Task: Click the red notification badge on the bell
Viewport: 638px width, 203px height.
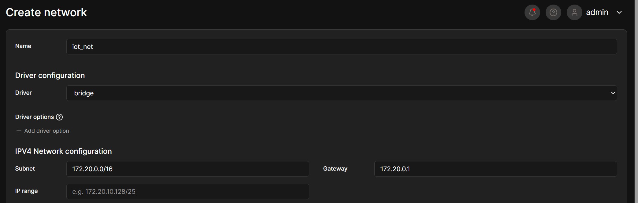Action: coord(534,9)
